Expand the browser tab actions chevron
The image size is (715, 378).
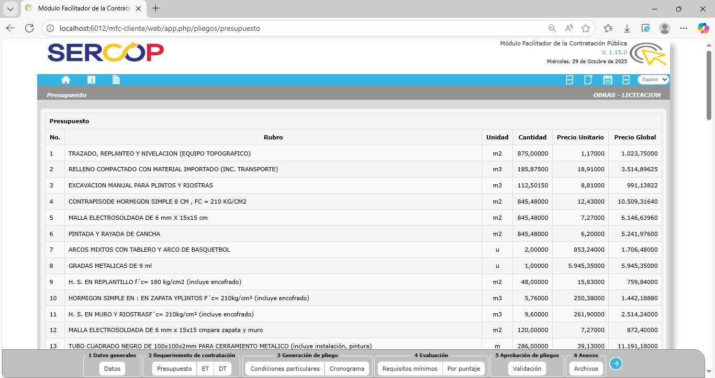click(x=10, y=9)
